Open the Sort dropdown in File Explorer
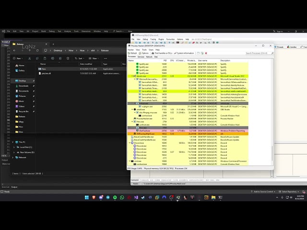 [79, 58]
